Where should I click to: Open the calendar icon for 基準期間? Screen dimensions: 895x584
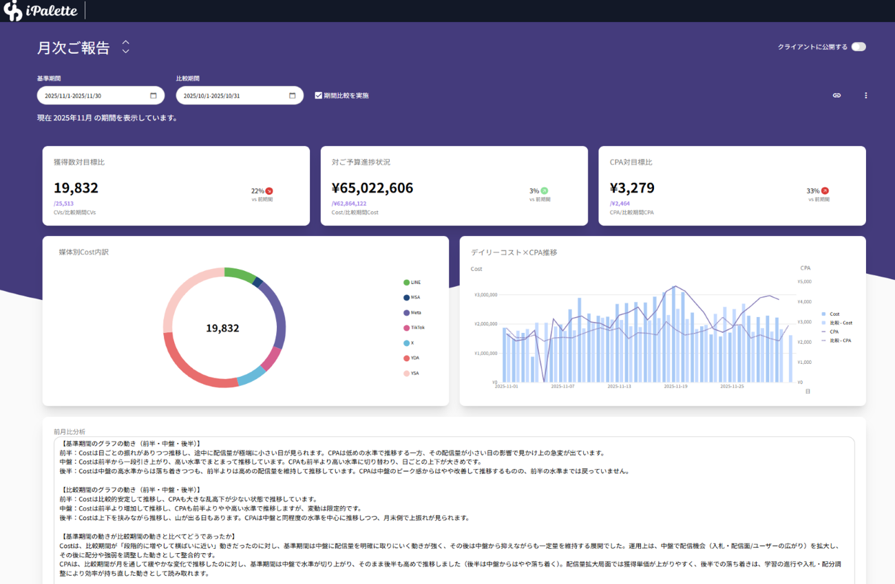(x=155, y=95)
